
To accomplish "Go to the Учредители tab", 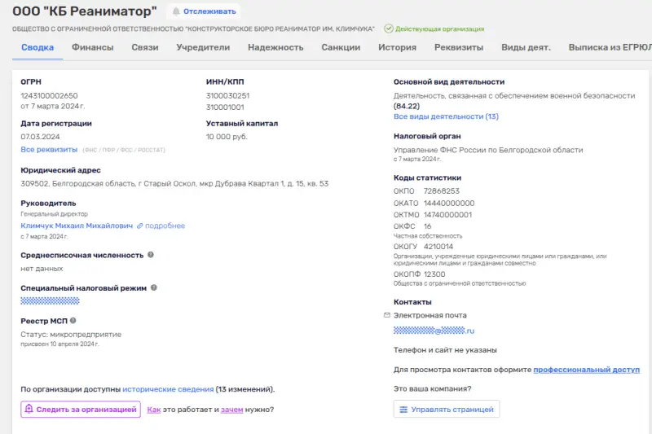I will [x=203, y=47].
